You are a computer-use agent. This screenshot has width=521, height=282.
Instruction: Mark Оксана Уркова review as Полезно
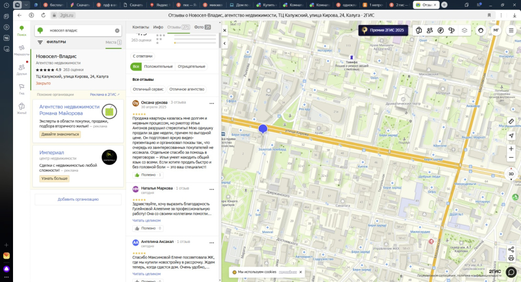[148, 175]
